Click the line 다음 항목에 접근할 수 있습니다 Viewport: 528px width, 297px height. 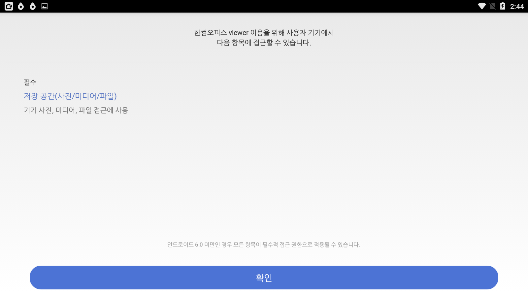pyautogui.click(x=264, y=43)
